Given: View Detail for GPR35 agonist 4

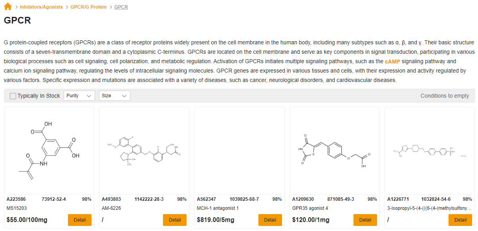Looking at the screenshot, I should pos(365,220).
